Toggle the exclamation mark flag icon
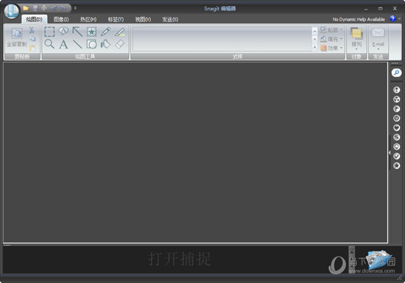 (x=396, y=90)
